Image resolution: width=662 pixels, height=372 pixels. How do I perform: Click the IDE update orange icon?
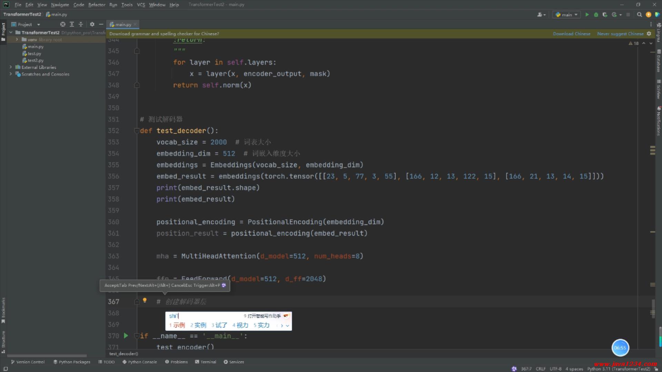pyautogui.click(x=648, y=14)
